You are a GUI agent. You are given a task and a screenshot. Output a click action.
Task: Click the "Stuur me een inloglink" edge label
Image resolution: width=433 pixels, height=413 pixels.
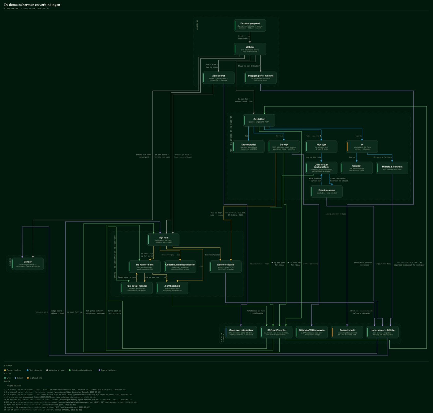[x=249, y=66]
